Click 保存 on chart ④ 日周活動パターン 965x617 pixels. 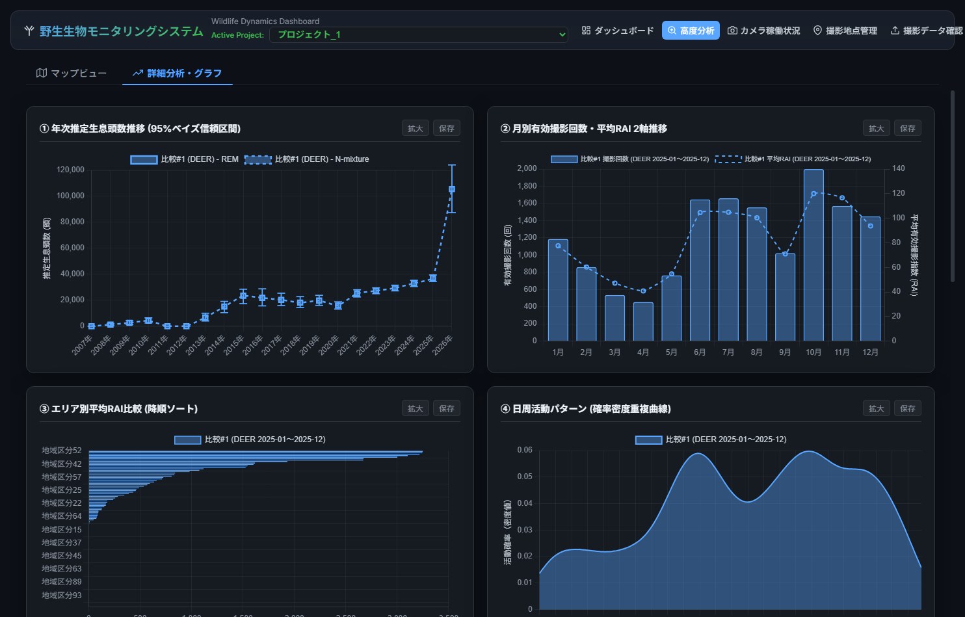click(x=908, y=408)
